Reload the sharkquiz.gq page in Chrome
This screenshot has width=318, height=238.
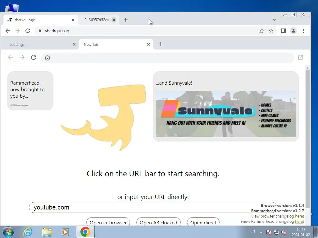(28, 31)
